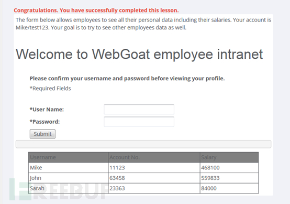The width and height of the screenshot is (290, 204).
Task: Click the Welcome to WebGoat heading
Action: pos(139,55)
